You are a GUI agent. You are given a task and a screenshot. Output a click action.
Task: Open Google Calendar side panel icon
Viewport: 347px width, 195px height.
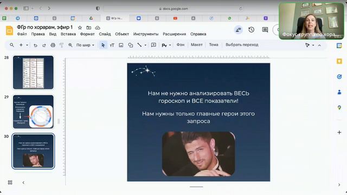point(339,45)
